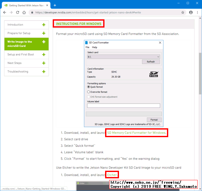
Task: Expand Next Steps plus icon
Action: 44,63
